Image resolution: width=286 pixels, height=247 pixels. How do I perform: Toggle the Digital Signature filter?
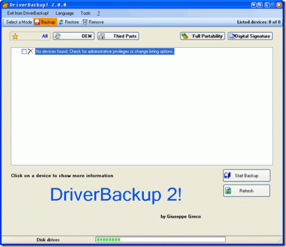tap(250, 36)
